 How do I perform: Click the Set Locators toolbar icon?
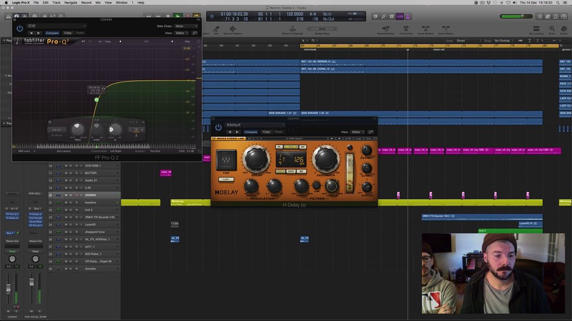(x=536, y=30)
